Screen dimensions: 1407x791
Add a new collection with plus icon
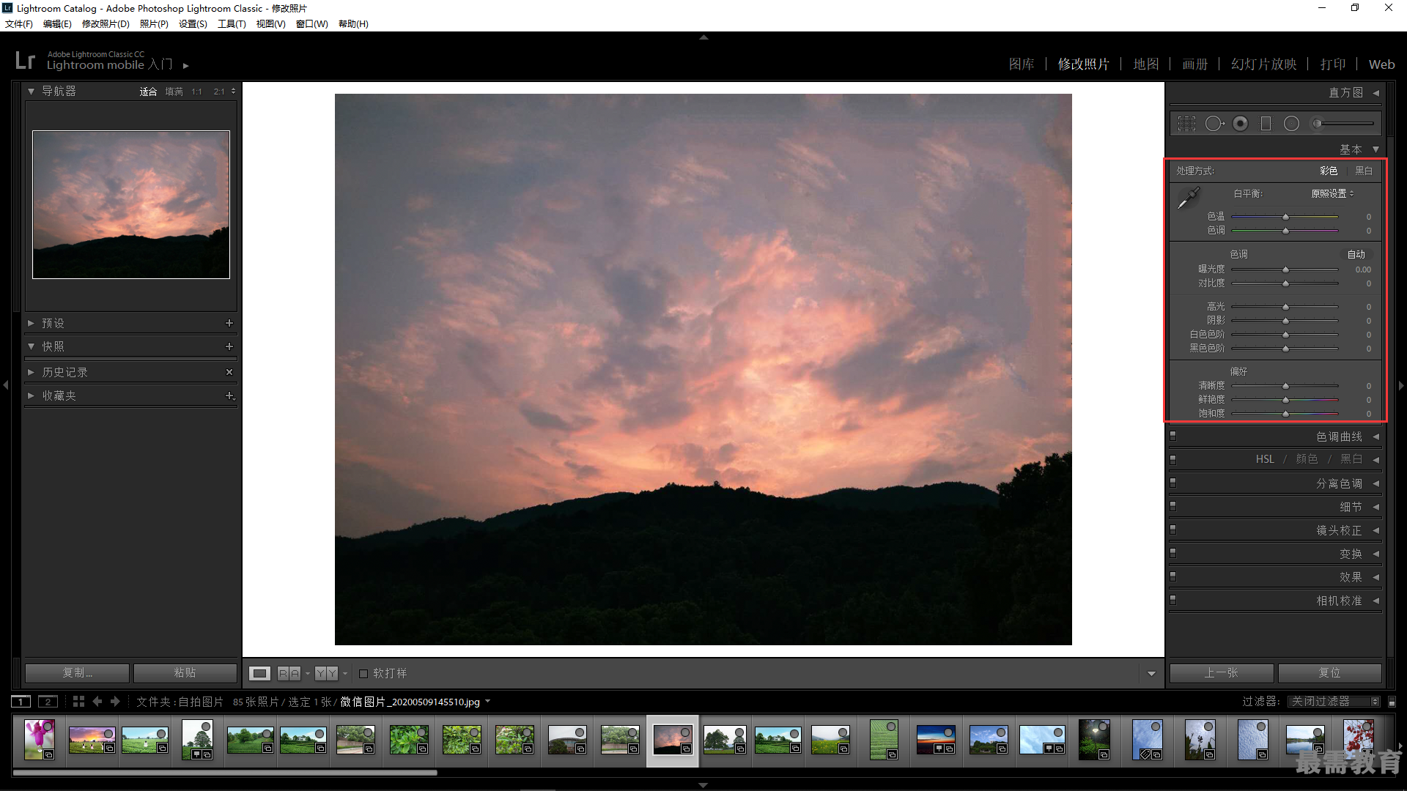click(x=229, y=395)
